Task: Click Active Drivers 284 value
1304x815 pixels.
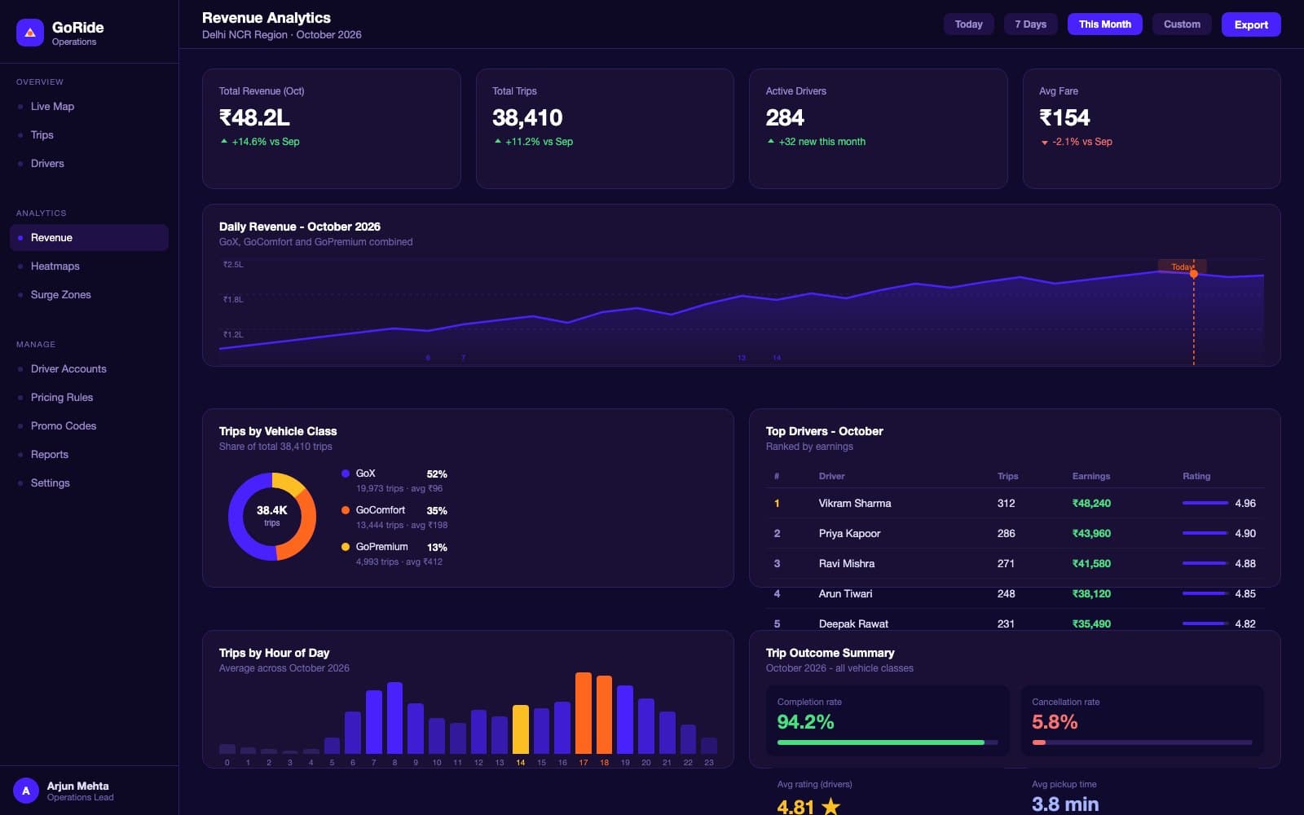Action: click(785, 118)
